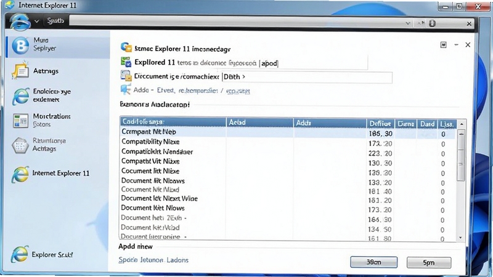Select the 'Document Ktt Nlexrt Wine' row
The height and width of the screenshot is (277, 493).
[288, 199]
